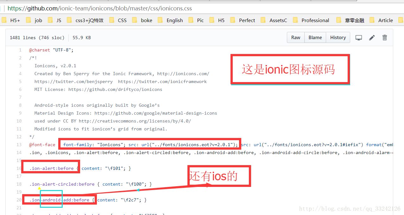Open the AssetsC bookmark folder

point(274,20)
